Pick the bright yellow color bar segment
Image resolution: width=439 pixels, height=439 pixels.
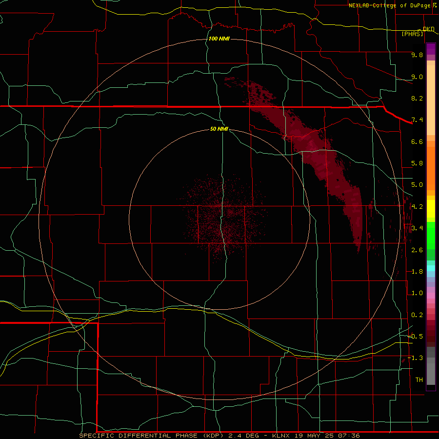point(431,209)
